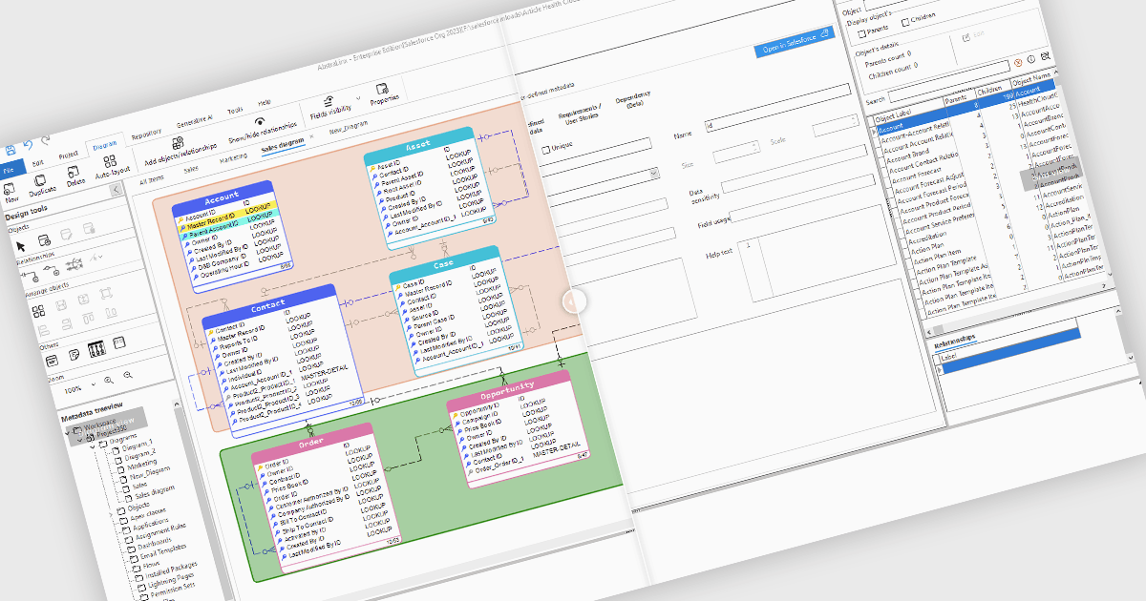Click the columns panel icon under Others

point(95,347)
